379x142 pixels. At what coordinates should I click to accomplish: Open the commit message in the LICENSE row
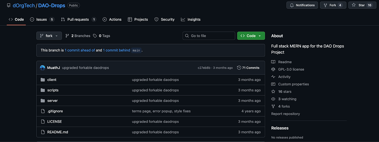click(155, 122)
